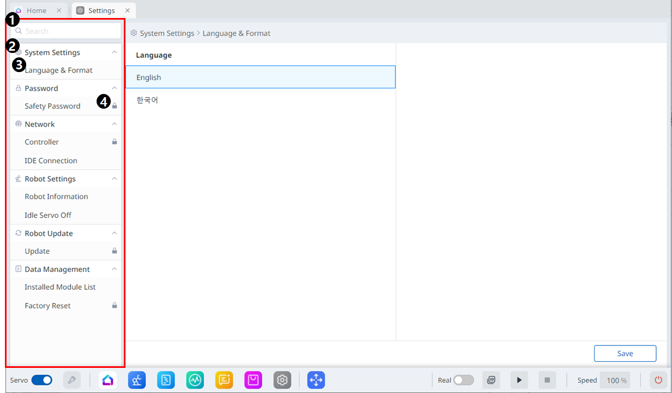The height and width of the screenshot is (393, 672).
Task: Open the Home module icon in bottom bar
Action: click(x=107, y=380)
